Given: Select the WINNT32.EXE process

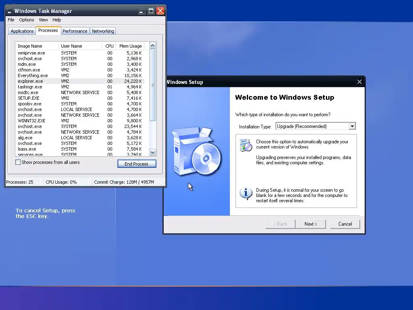Looking at the screenshot, I should (80, 121).
